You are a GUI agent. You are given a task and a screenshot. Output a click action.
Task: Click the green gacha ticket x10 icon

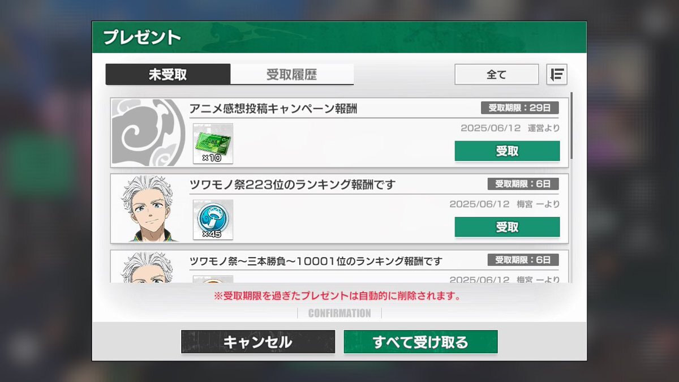(213, 144)
